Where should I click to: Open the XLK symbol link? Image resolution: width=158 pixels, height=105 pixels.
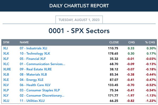[x=6, y=54]
